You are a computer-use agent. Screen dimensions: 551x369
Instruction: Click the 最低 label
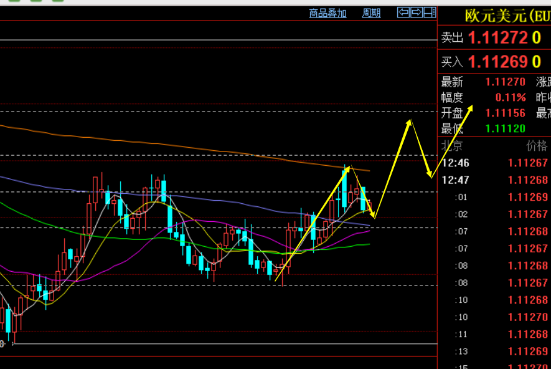[452, 129]
